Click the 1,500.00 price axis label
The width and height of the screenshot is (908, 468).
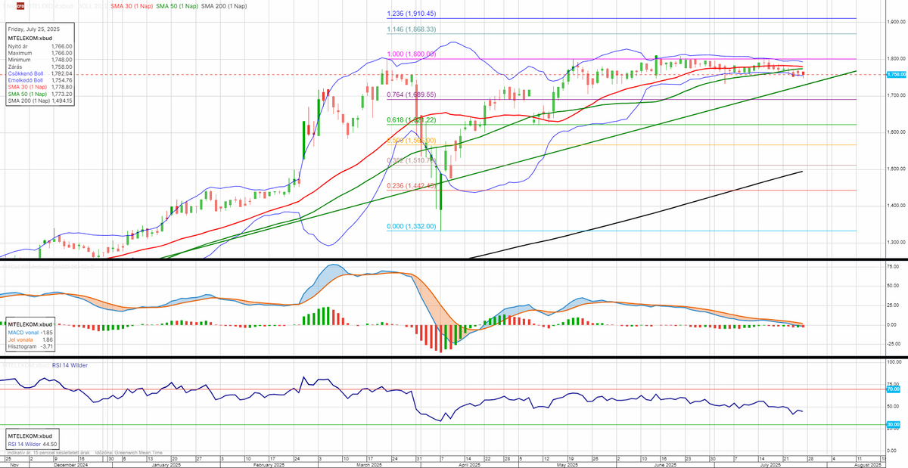pos(896,169)
